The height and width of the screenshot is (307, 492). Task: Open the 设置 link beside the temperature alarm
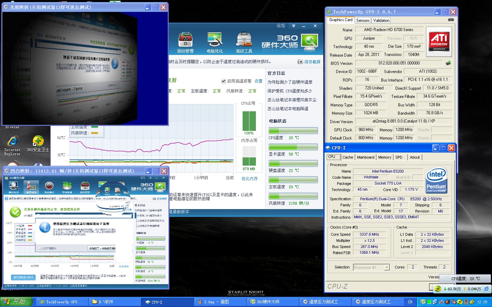click(x=259, y=81)
